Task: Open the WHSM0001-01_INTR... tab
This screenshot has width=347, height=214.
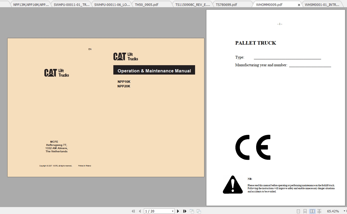Action: 322,5
